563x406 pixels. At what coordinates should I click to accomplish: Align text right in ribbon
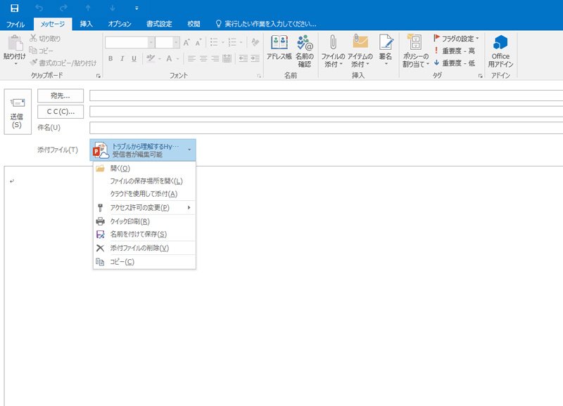coord(215,58)
